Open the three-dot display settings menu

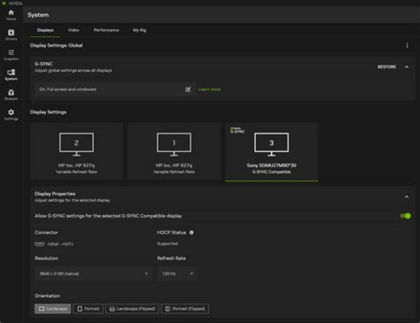point(407,45)
